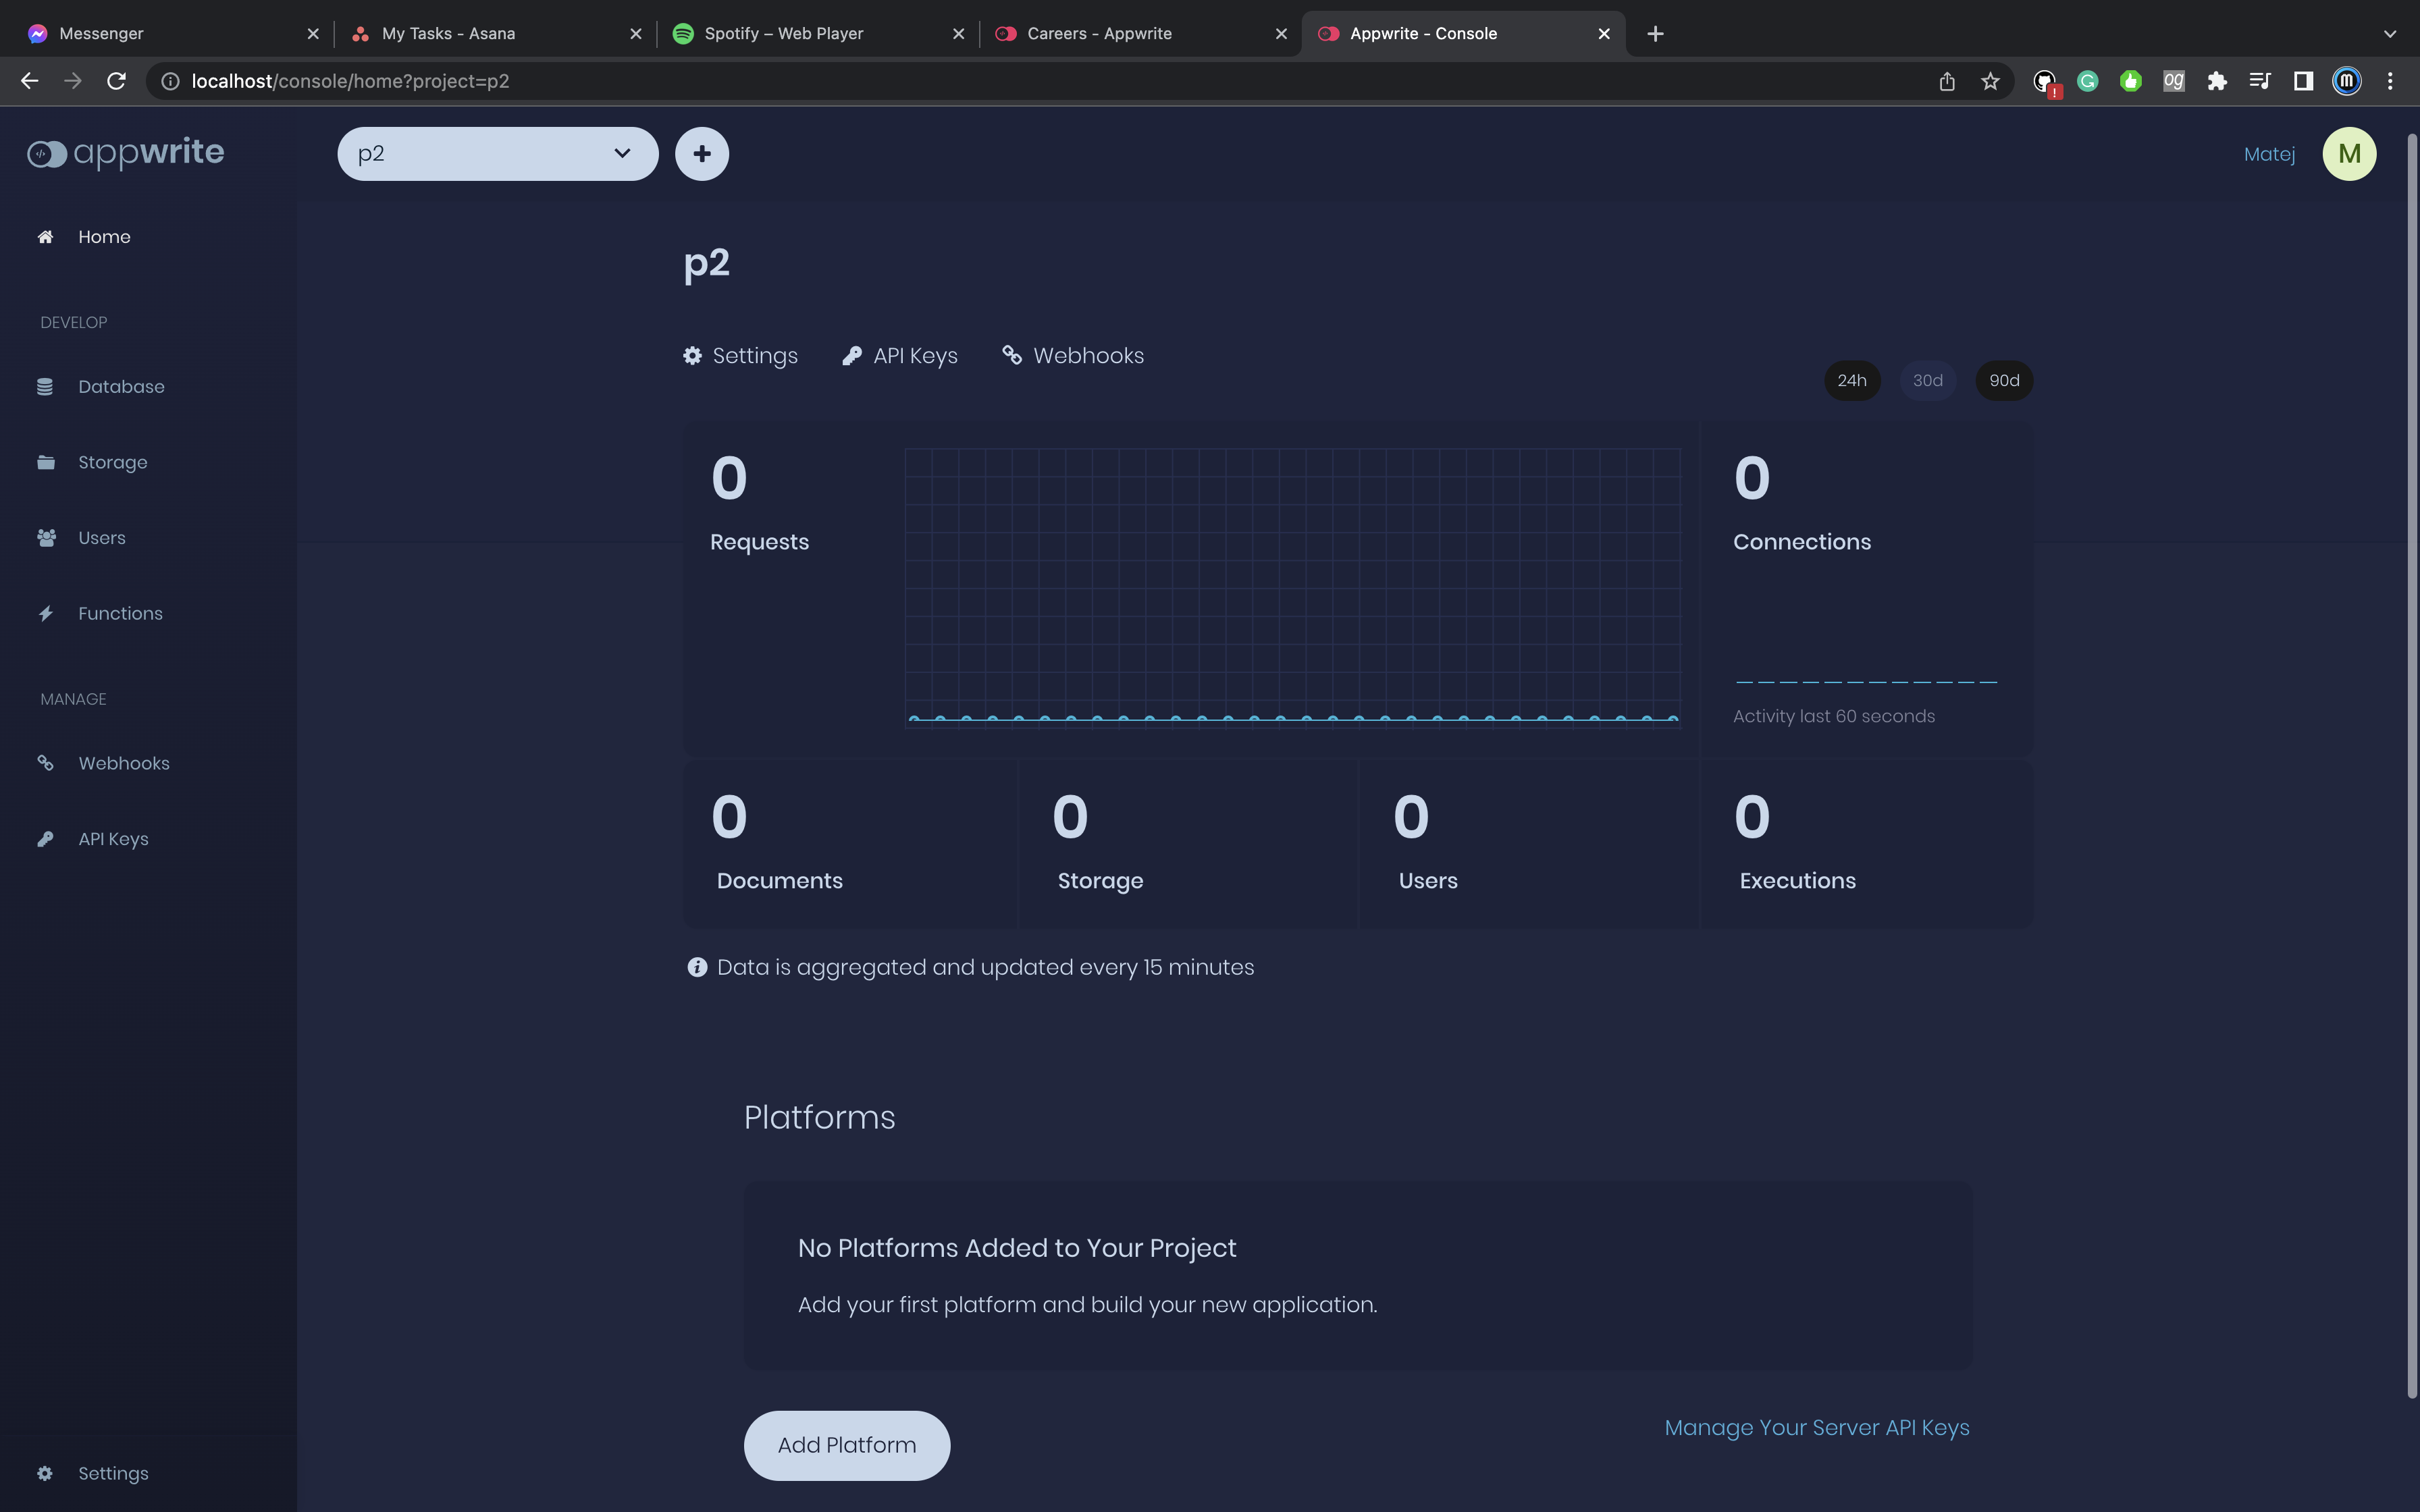Click the Appwrite logo
The image size is (2420, 1512).
click(x=126, y=153)
